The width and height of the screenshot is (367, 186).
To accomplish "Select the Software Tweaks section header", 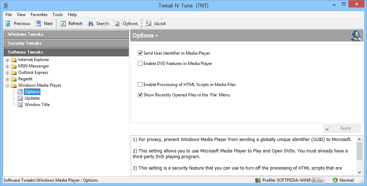I will pos(66,52).
